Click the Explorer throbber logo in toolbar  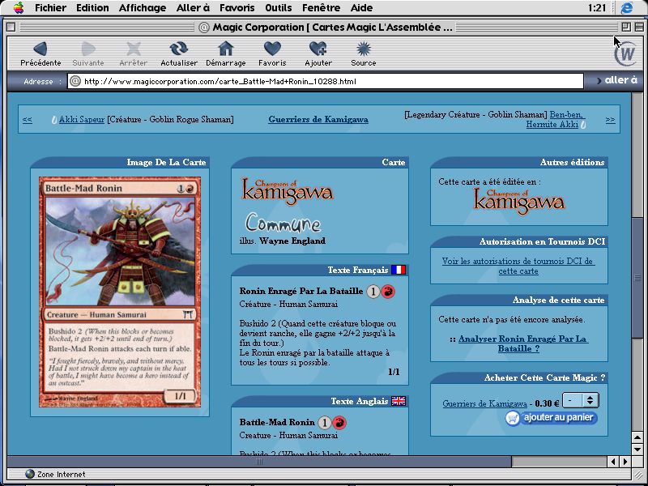[625, 53]
